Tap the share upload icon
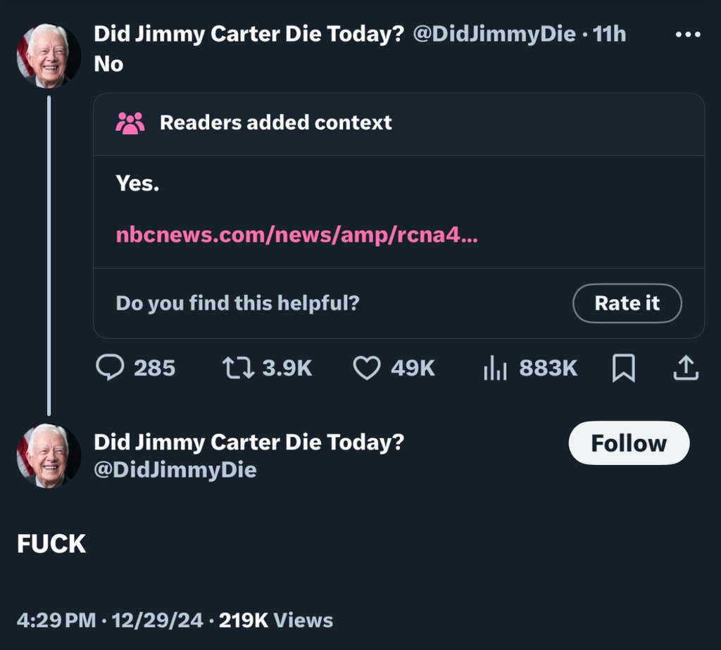This screenshot has height=650, width=721. pyautogui.click(x=686, y=367)
